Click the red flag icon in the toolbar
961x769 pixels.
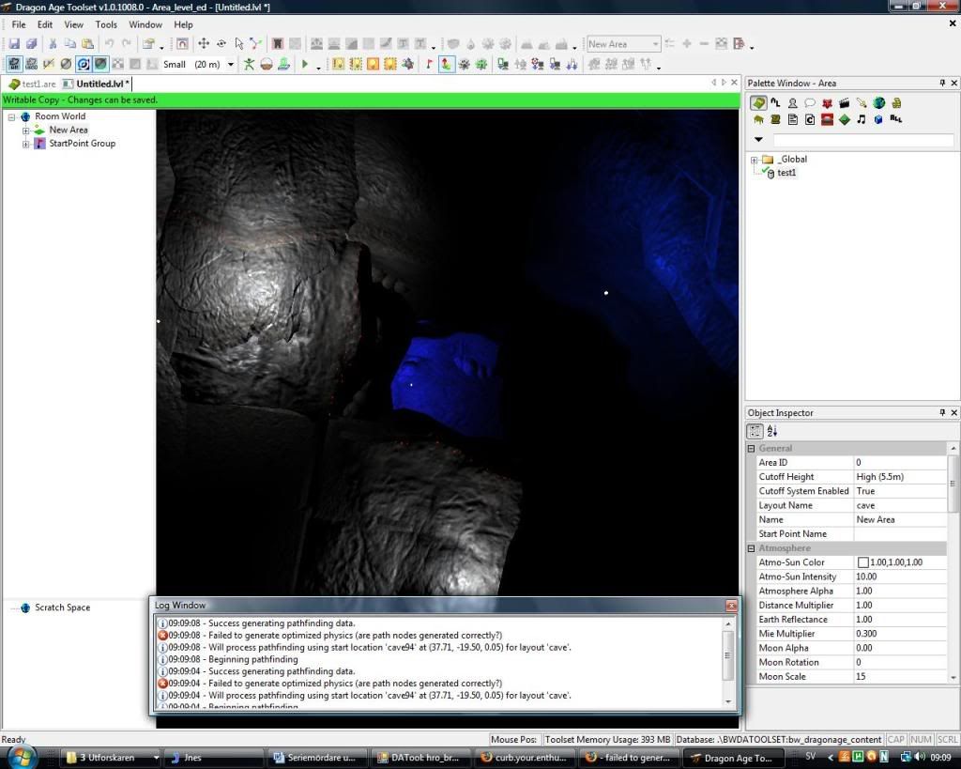[x=430, y=64]
